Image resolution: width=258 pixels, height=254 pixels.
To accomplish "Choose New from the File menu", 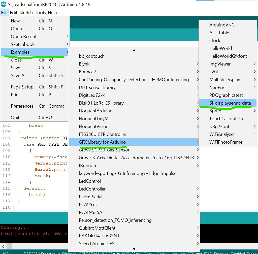I will pyautogui.click(x=34, y=21).
